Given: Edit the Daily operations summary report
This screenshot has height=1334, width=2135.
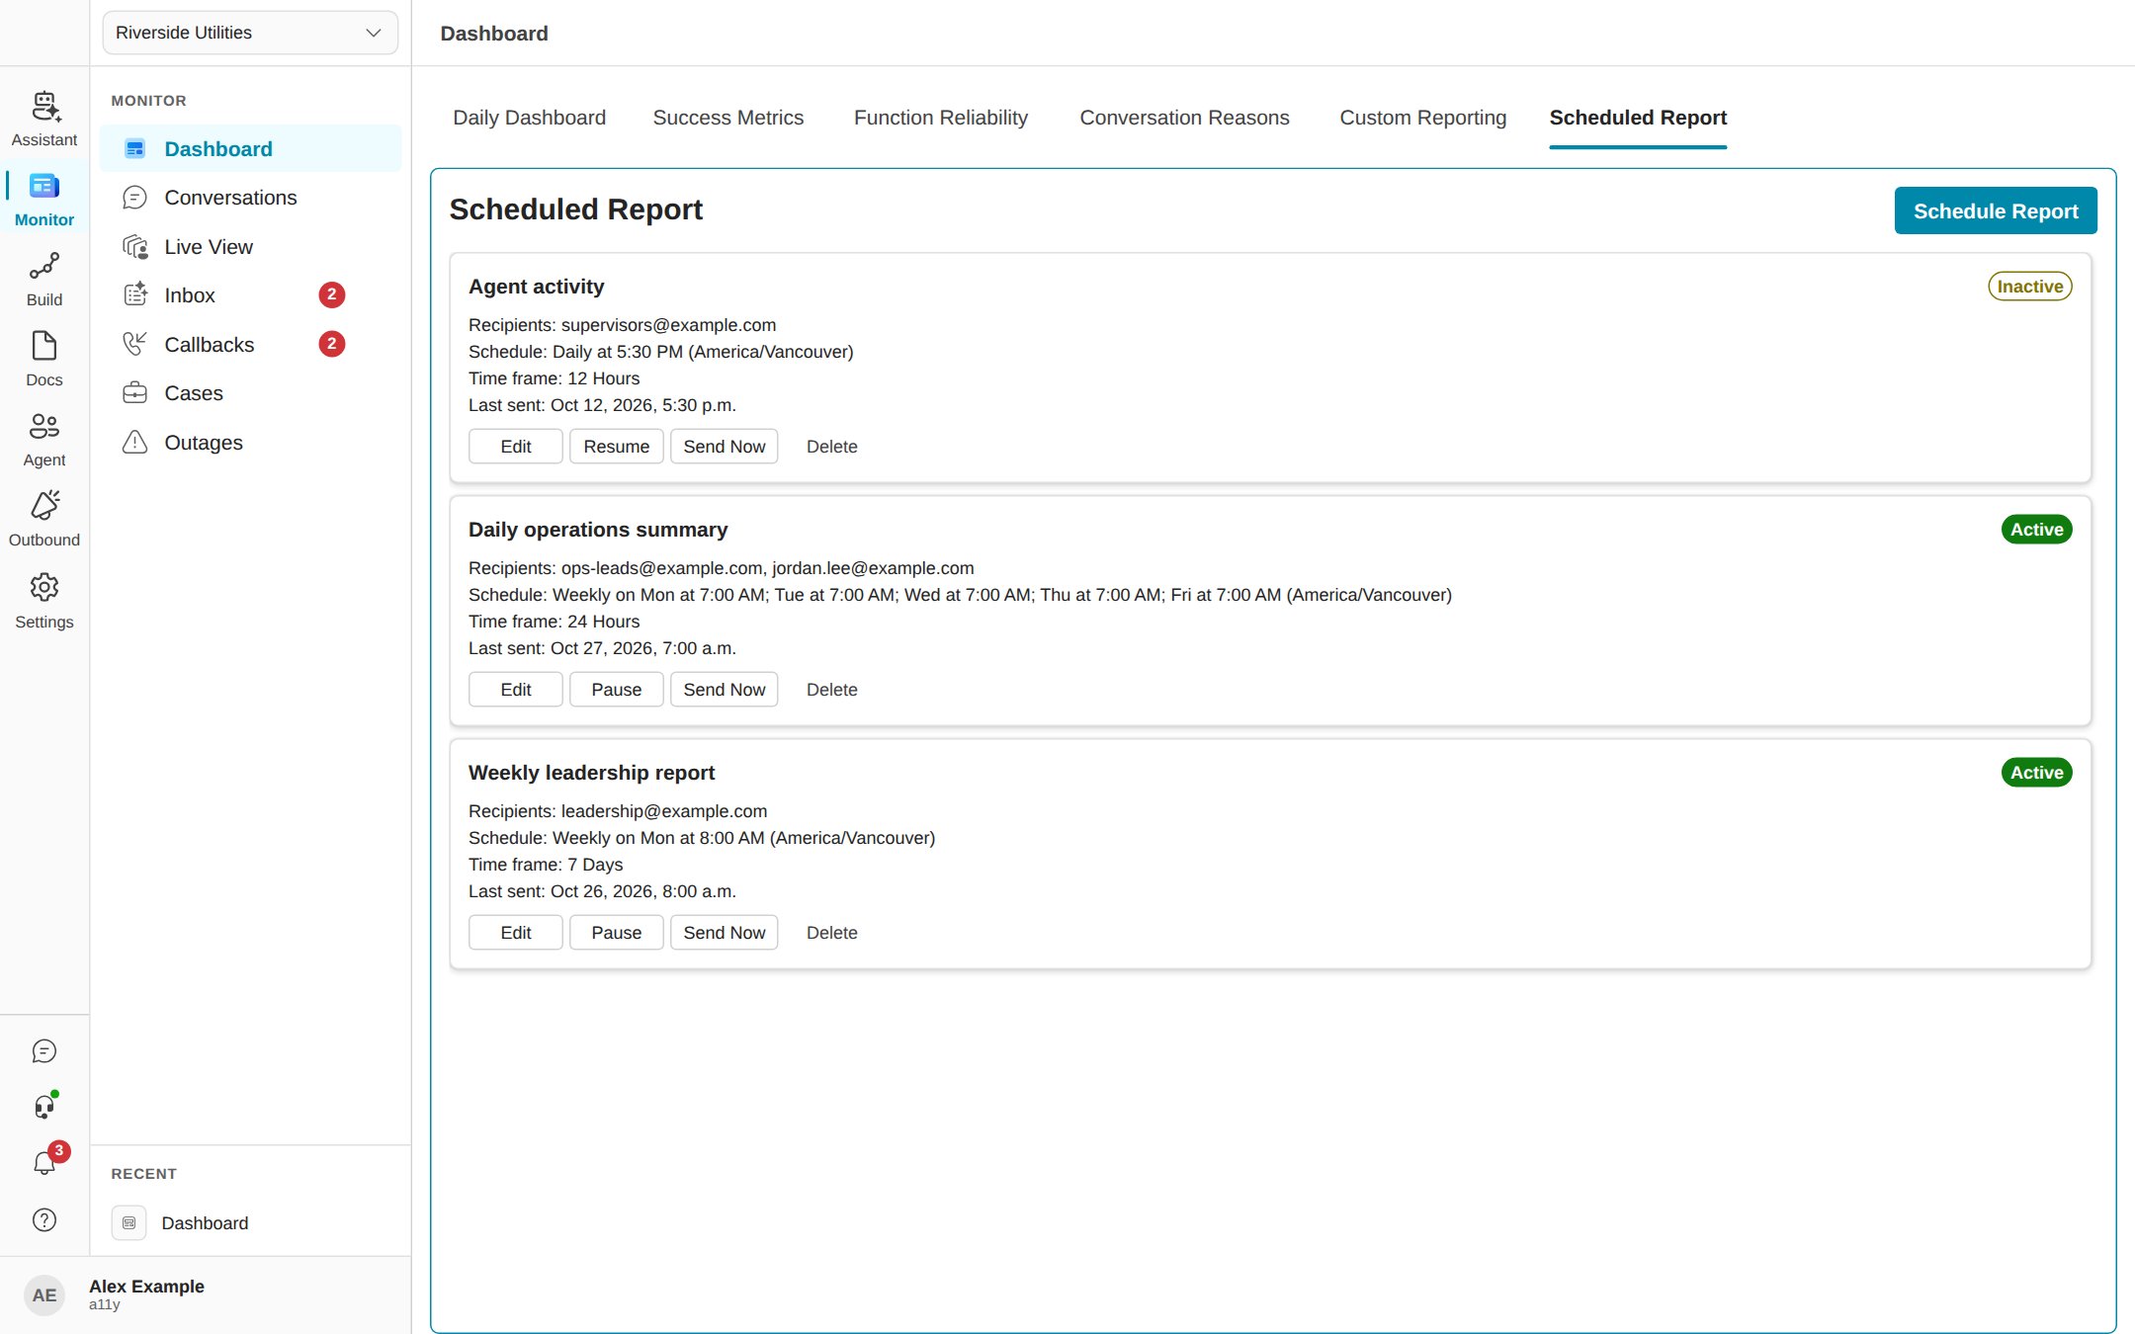Looking at the screenshot, I should coord(515,690).
